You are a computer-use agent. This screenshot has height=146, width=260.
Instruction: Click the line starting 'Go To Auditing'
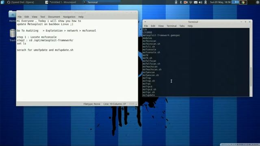click(x=56, y=31)
